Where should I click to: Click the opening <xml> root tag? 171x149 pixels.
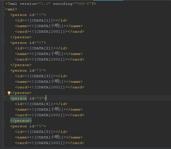11,9
